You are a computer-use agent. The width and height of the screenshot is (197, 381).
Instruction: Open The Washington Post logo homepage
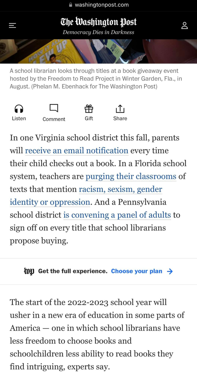click(x=98, y=22)
